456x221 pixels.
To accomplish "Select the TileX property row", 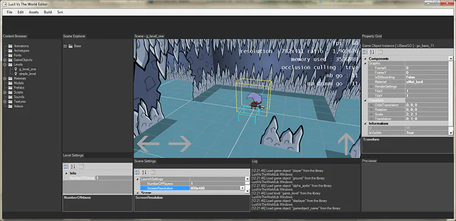I will click(x=409, y=91).
